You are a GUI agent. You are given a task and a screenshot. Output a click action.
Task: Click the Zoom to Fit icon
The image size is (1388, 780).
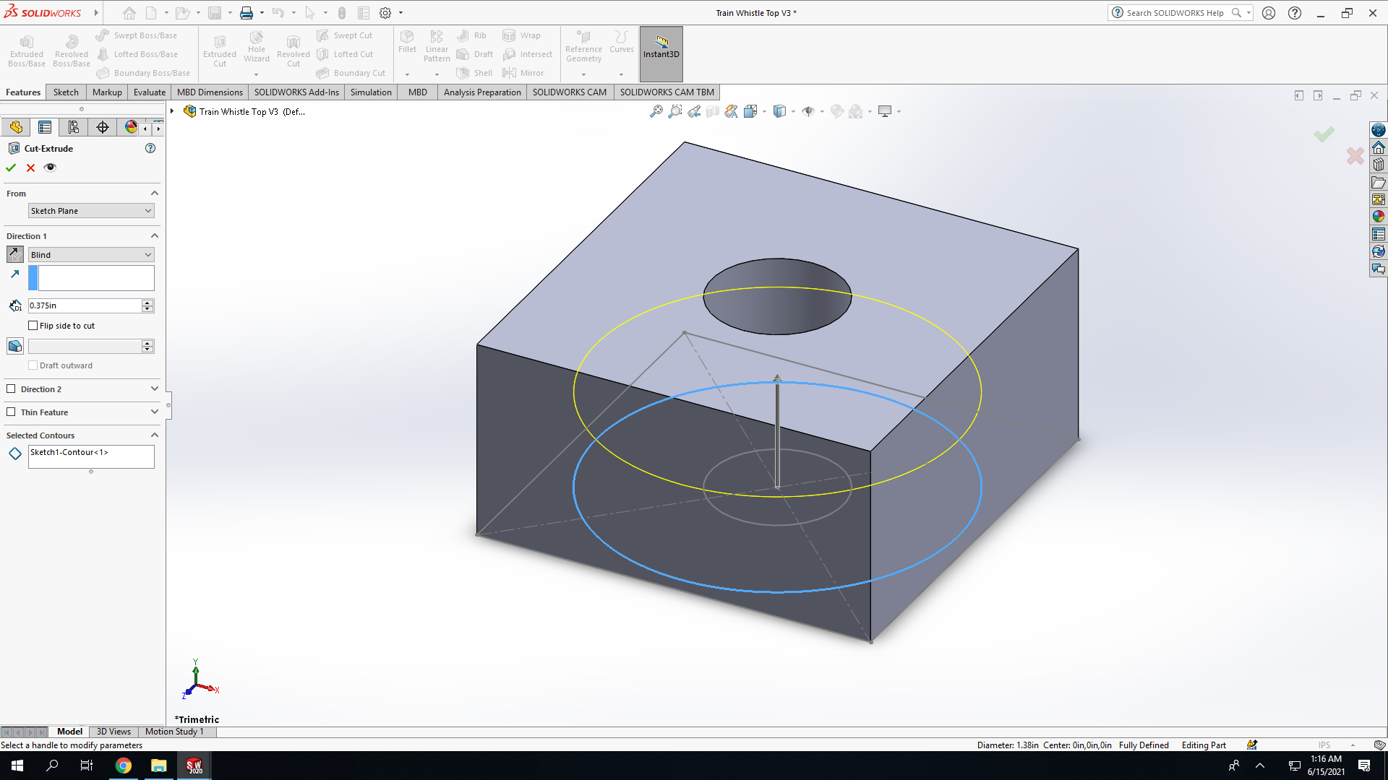[656, 111]
